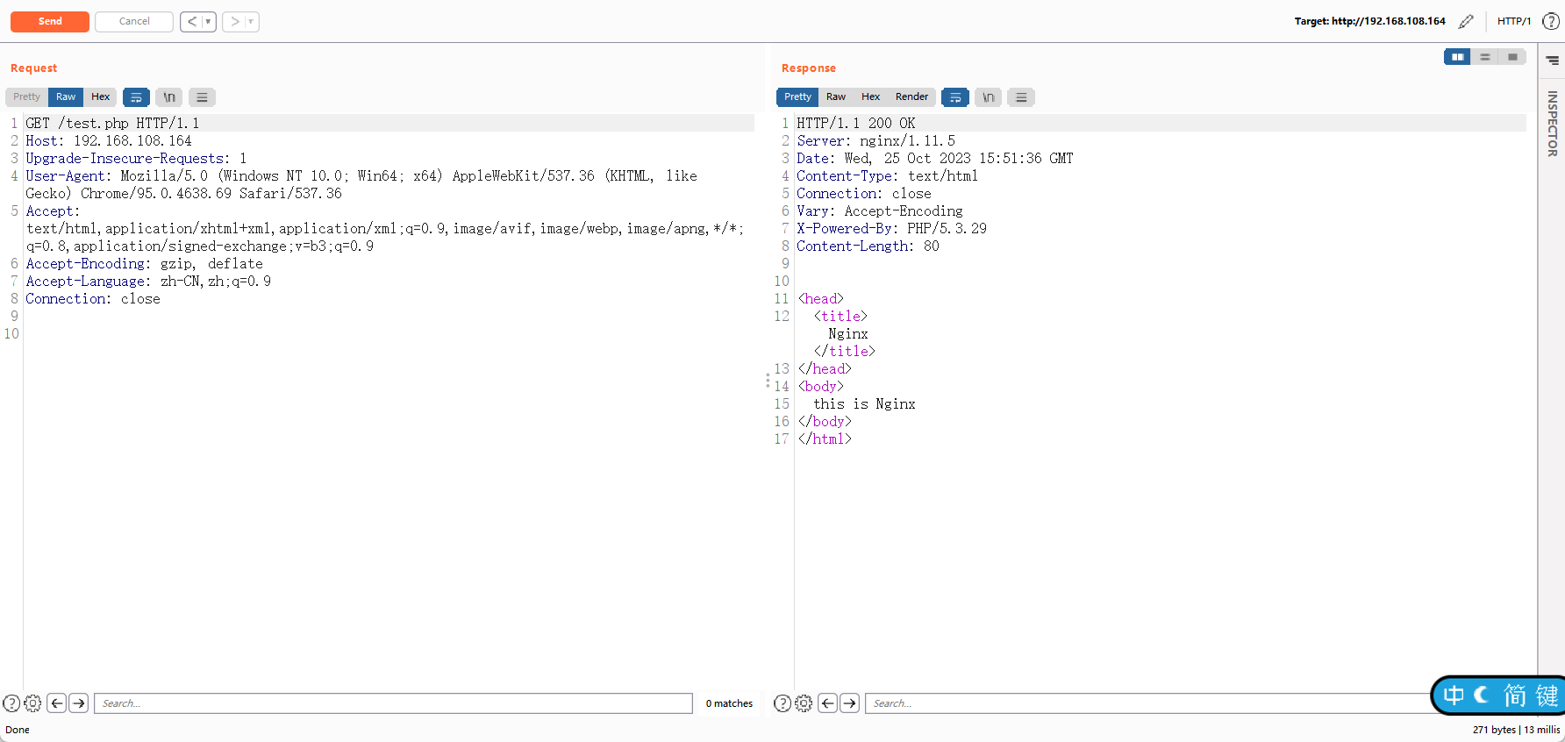1565x742 pixels.
Task: Click the HTTP/1.1 200 OK status line
Action: [x=856, y=123]
